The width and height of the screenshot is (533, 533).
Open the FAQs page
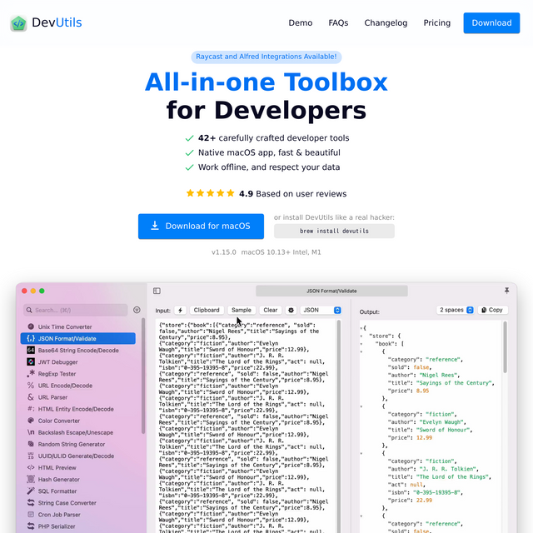(x=338, y=22)
